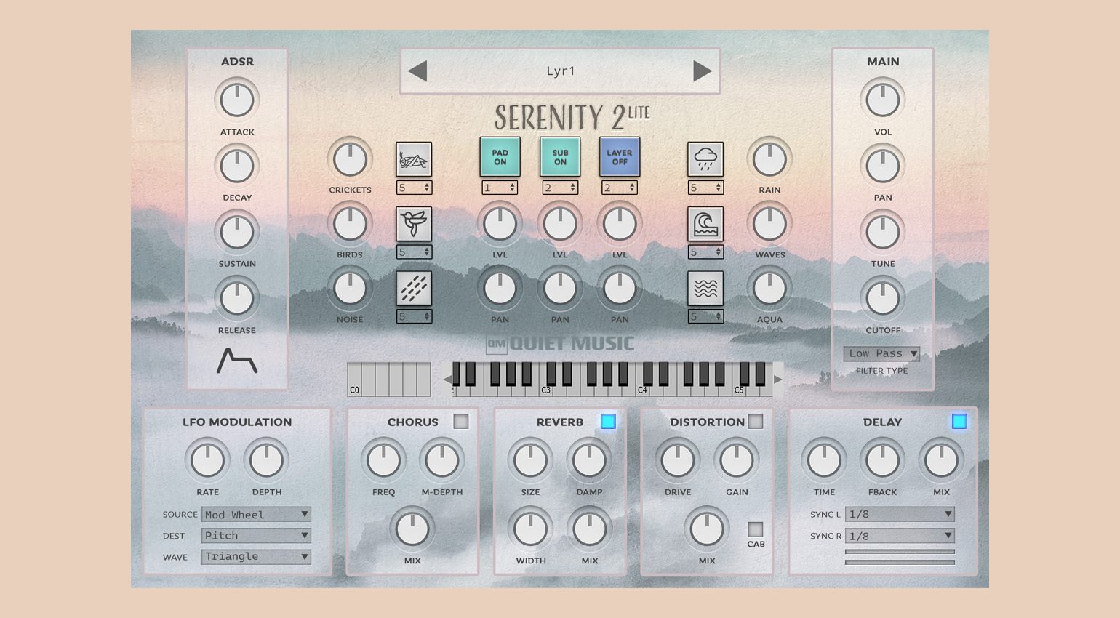The height and width of the screenshot is (618, 1120).
Task: Toggle the CAB checkbox in Distortion
Action: click(x=756, y=529)
